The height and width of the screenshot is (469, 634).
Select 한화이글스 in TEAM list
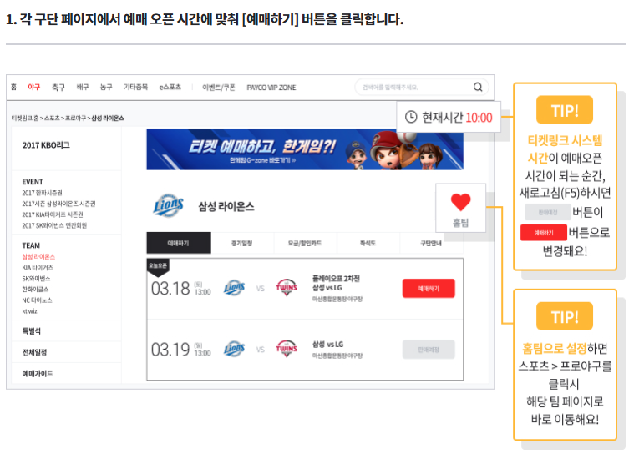(35, 290)
